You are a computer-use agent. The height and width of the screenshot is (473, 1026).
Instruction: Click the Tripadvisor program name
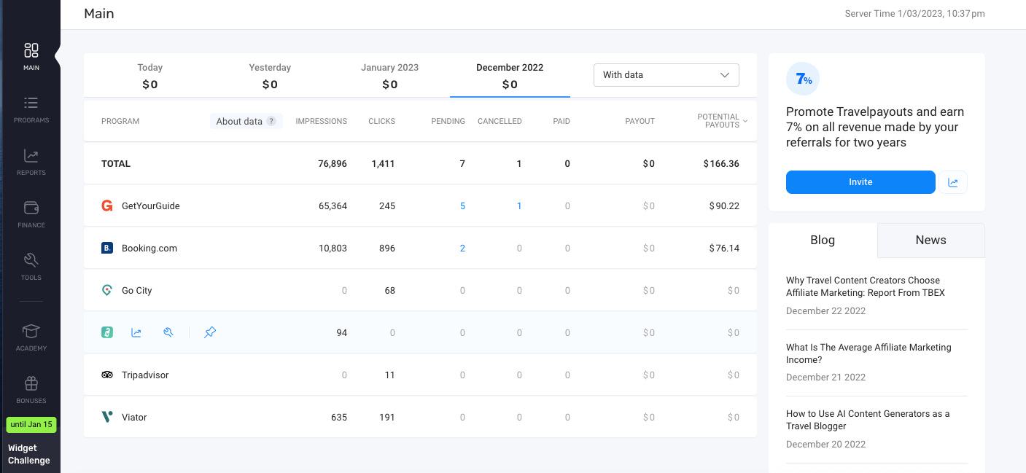point(145,375)
